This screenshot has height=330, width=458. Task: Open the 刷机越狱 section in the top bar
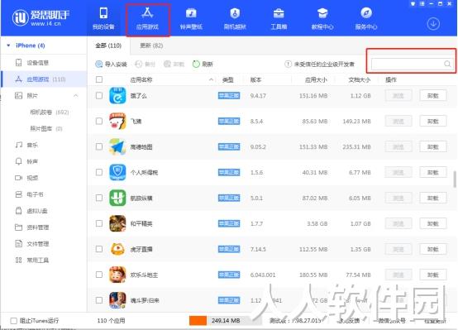tap(235, 19)
